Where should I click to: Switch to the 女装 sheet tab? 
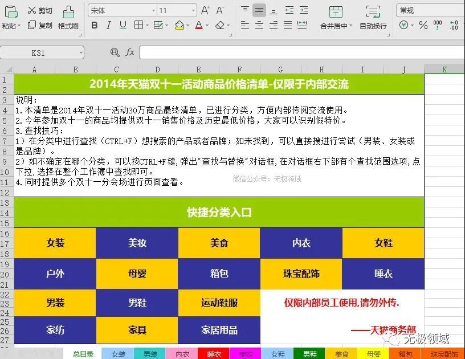[x=119, y=354]
